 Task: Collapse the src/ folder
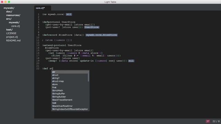coord(9,19)
